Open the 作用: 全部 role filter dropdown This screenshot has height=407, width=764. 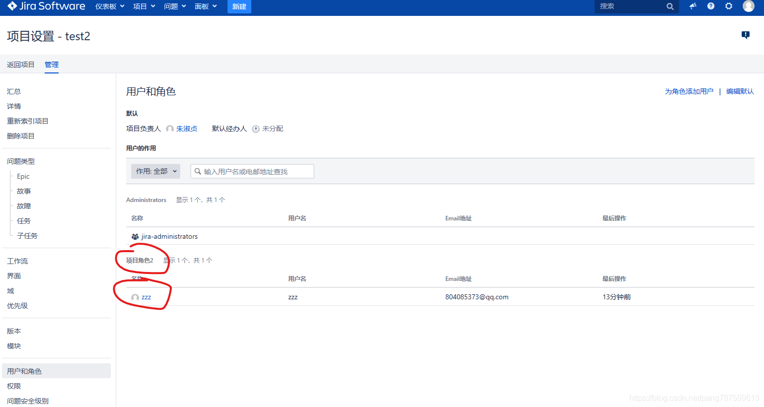155,171
